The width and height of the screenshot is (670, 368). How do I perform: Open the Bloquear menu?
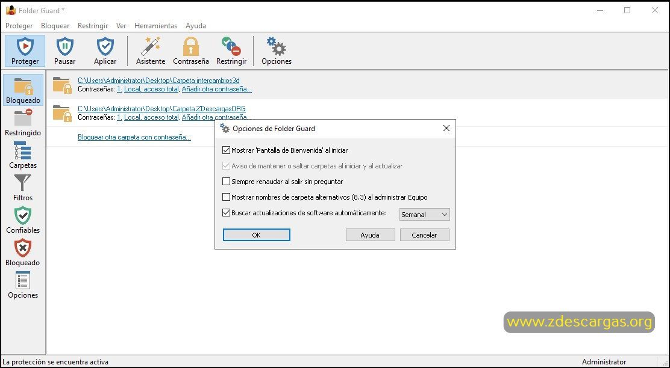coord(55,26)
